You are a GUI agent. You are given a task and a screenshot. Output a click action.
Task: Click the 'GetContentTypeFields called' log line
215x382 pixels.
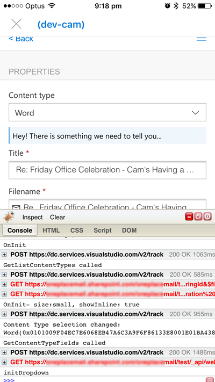click(x=54, y=343)
